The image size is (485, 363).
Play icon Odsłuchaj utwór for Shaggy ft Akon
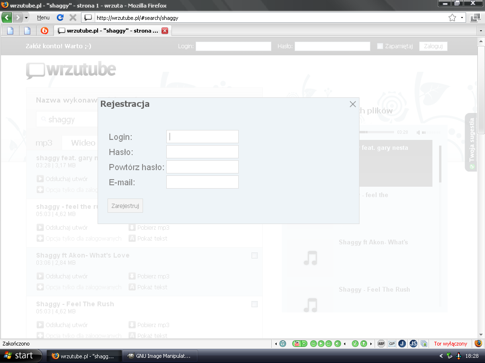click(40, 276)
